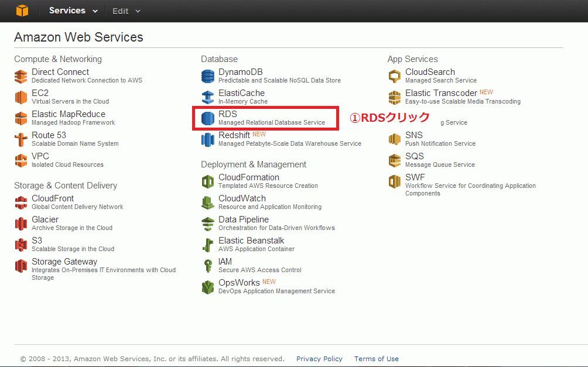
Task: Click 'Scalable Storage in the Cloud' text
Action: click(73, 249)
